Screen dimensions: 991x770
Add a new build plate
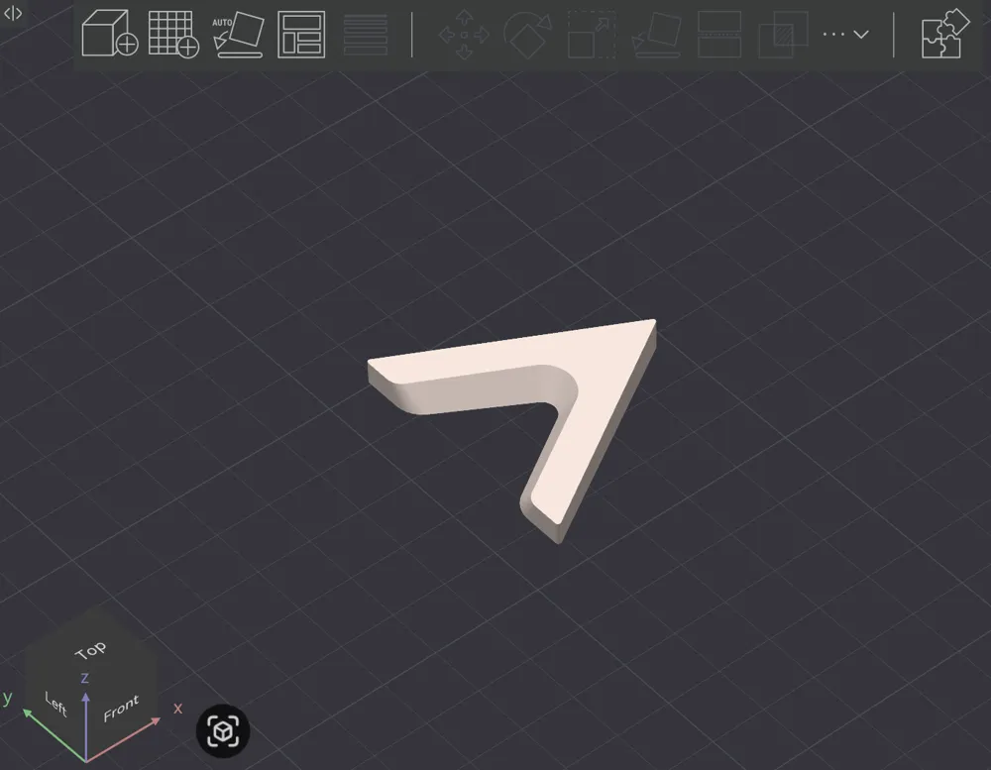(173, 34)
